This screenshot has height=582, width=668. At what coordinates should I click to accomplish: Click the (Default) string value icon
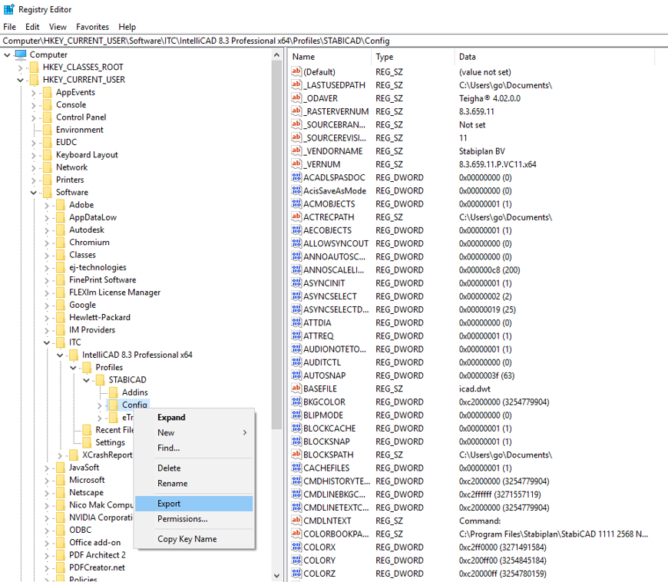click(296, 71)
